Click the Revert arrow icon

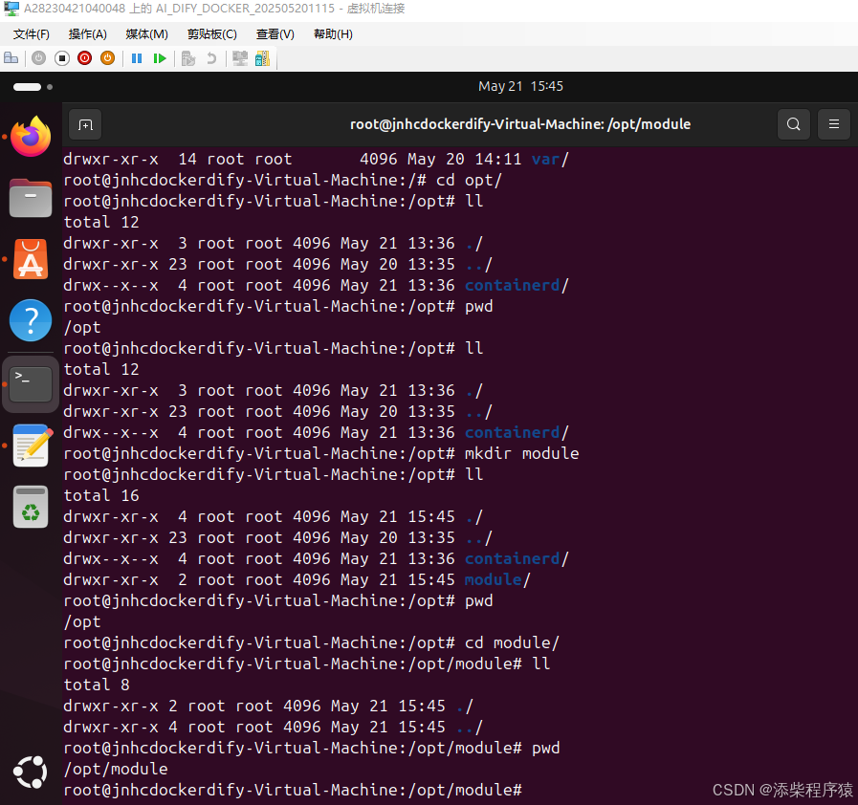(211, 58)
